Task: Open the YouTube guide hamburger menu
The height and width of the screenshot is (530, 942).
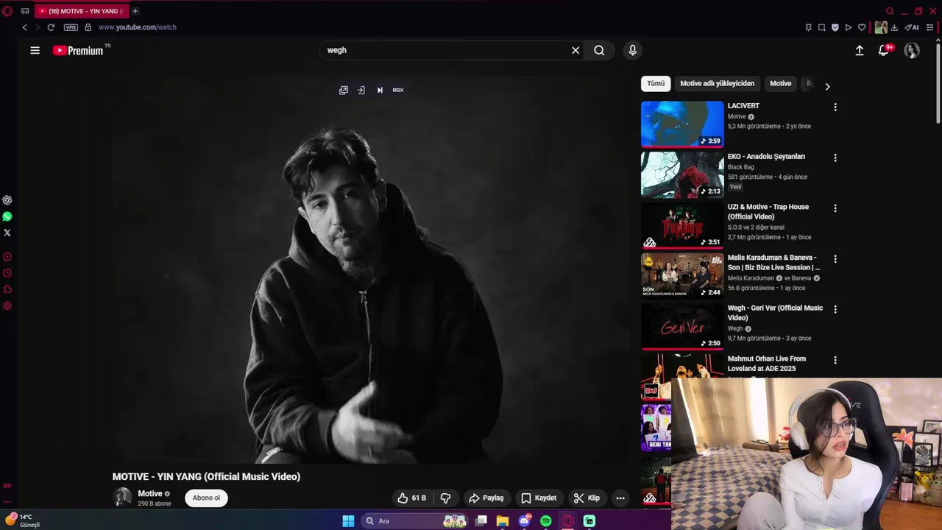Action: click(x=35, y=50)
